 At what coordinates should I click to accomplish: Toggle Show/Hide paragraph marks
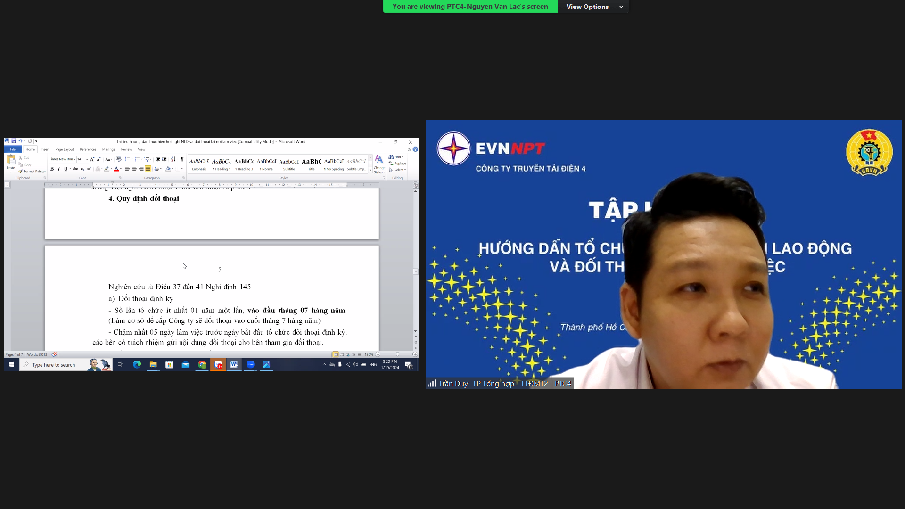tap(182, 159)
